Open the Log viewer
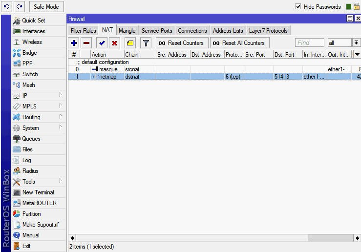The height and width of the screenshot is (252, 361). [x=39, y=160]
